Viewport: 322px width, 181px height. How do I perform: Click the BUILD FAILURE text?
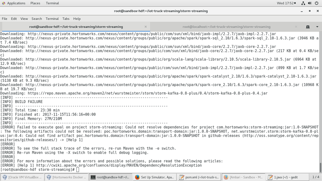(29, 102)
